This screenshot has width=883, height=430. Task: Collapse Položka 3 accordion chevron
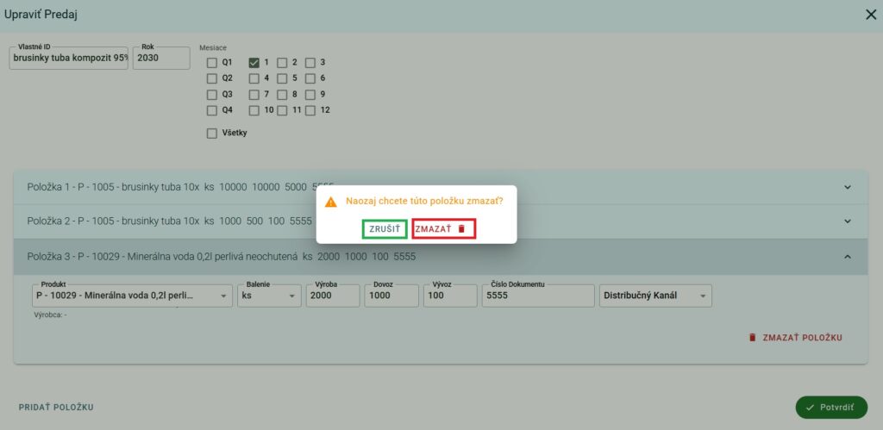(847, 257)
